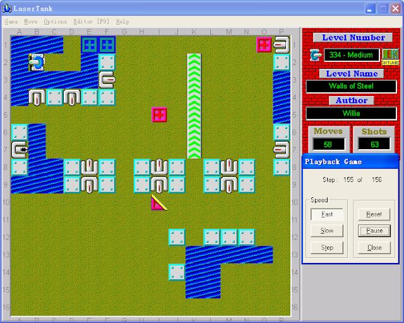Screen dimensions: 404x323
Task: Click the upward anti-tank at E8
Action: point(90,168)
